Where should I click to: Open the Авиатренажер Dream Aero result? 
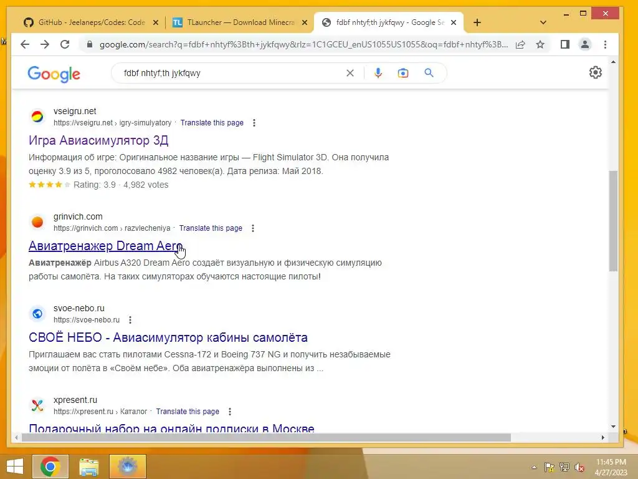pos(105,246)
